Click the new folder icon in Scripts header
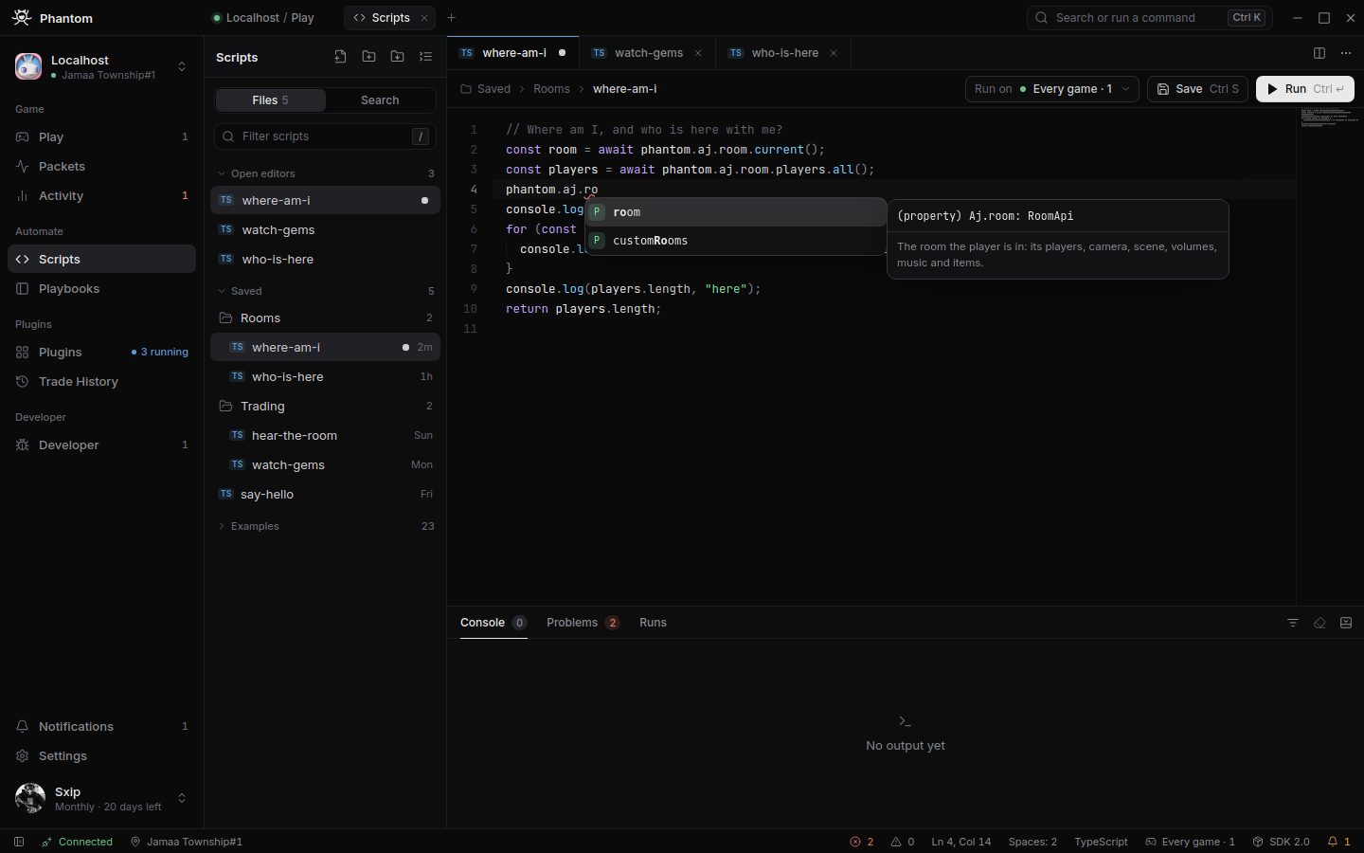Screen dimensions: 1364x853 (x=368, y=57)
